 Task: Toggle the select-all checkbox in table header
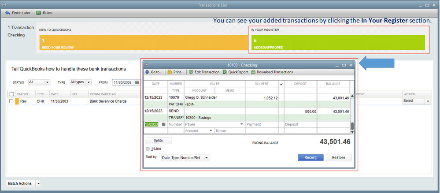coord(11,94)
